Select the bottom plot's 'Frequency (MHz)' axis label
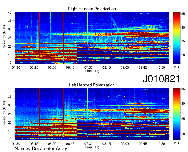This screenshot has height=152, width=188. 4,114
